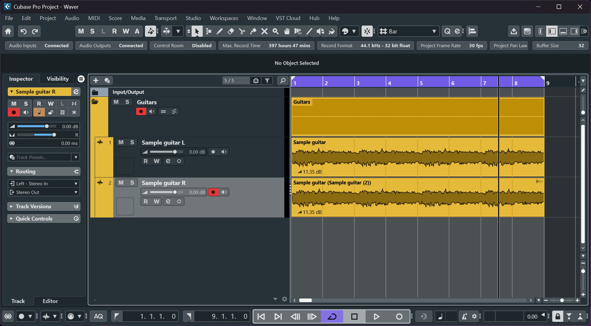
Task: Click bar 5 on the timeline ruler
Action: click(x=421, y=83)
